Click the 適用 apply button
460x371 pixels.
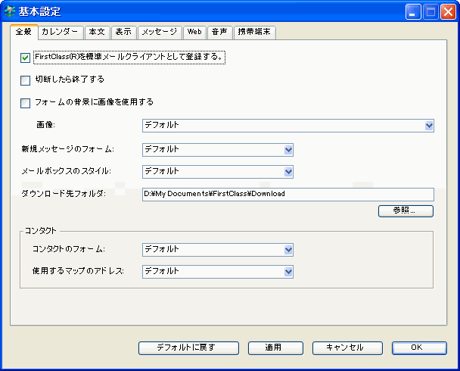click(273, 348)
